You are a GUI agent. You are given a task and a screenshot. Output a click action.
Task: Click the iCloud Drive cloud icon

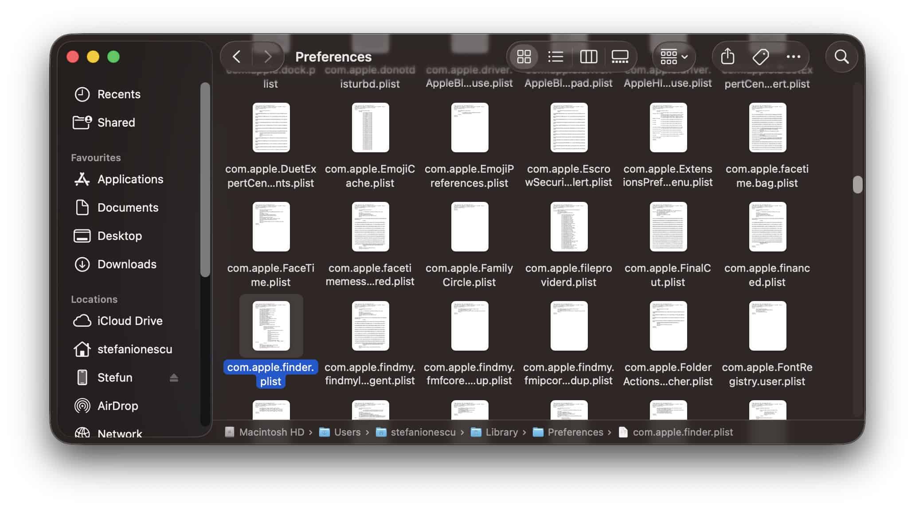82,321
